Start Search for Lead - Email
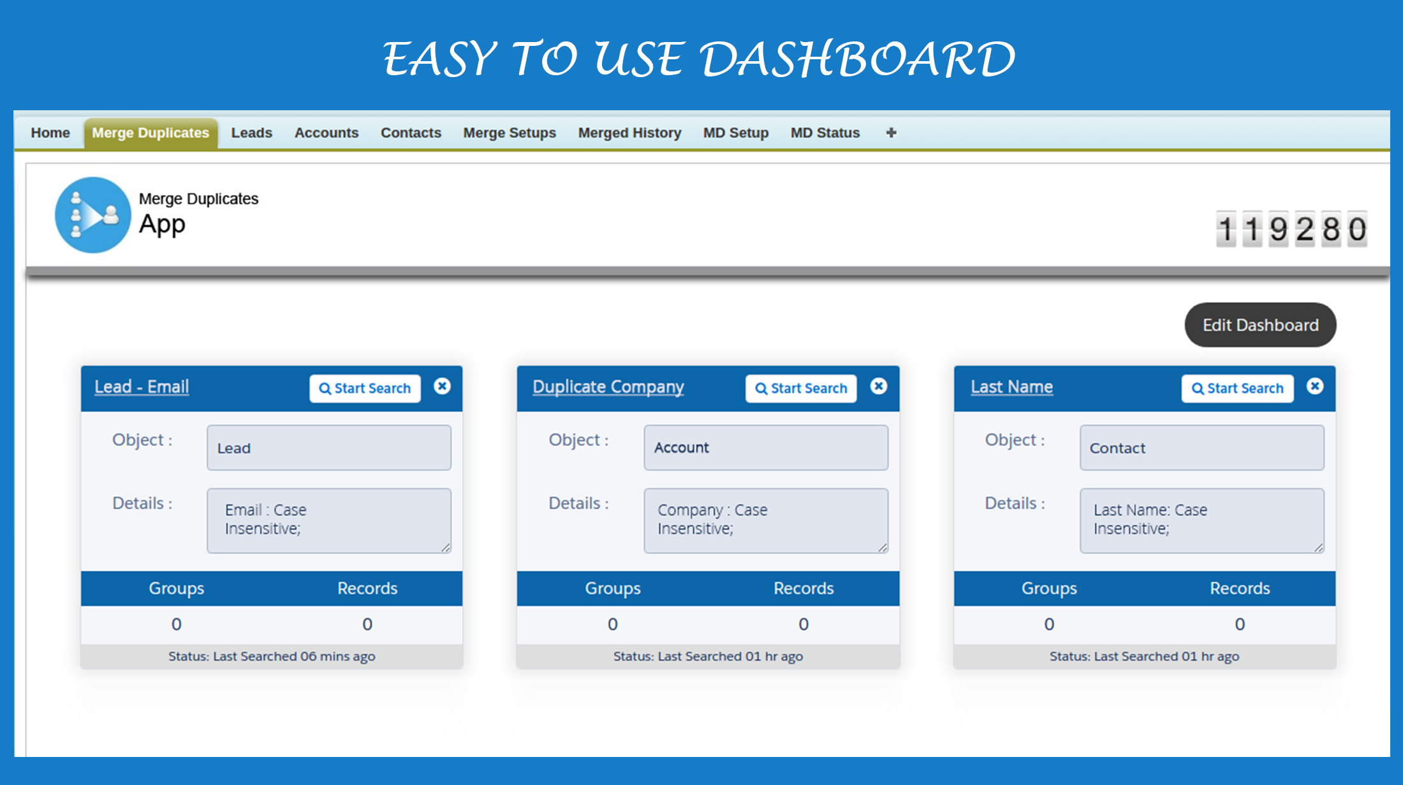This screenshot has width=1403, height=785. (365, 388)
